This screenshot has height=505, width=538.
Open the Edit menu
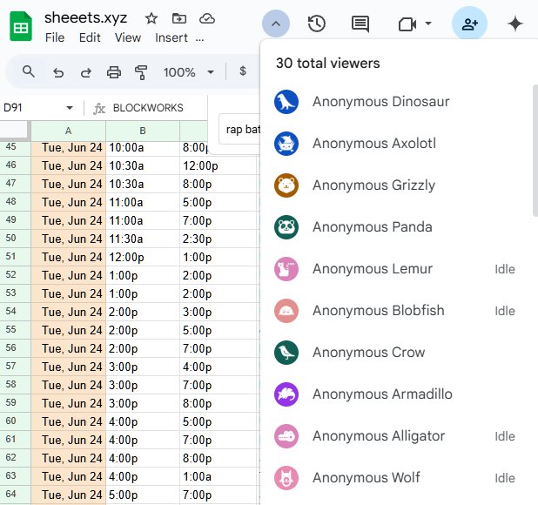click(x=90, y=37)
